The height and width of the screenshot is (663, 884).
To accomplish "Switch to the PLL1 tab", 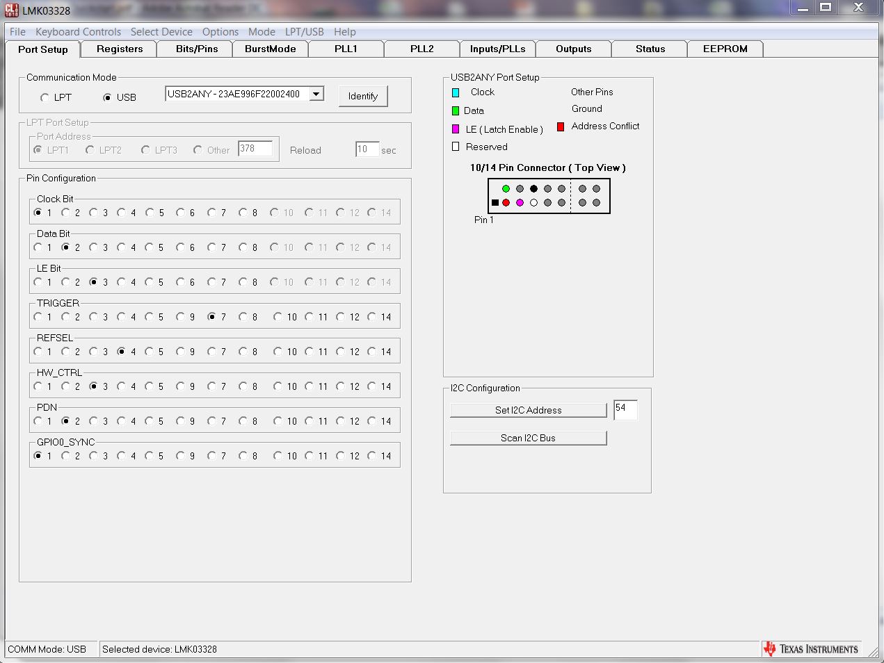I will (x=346, y=49).
